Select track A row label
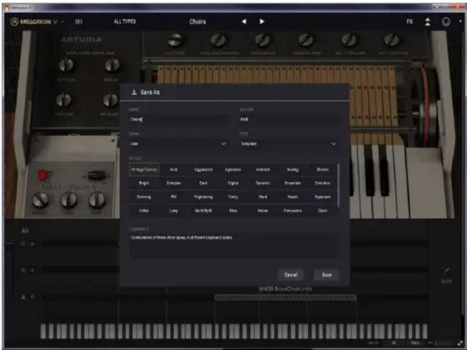The image size is (467, 350). (x=23, y=297)
